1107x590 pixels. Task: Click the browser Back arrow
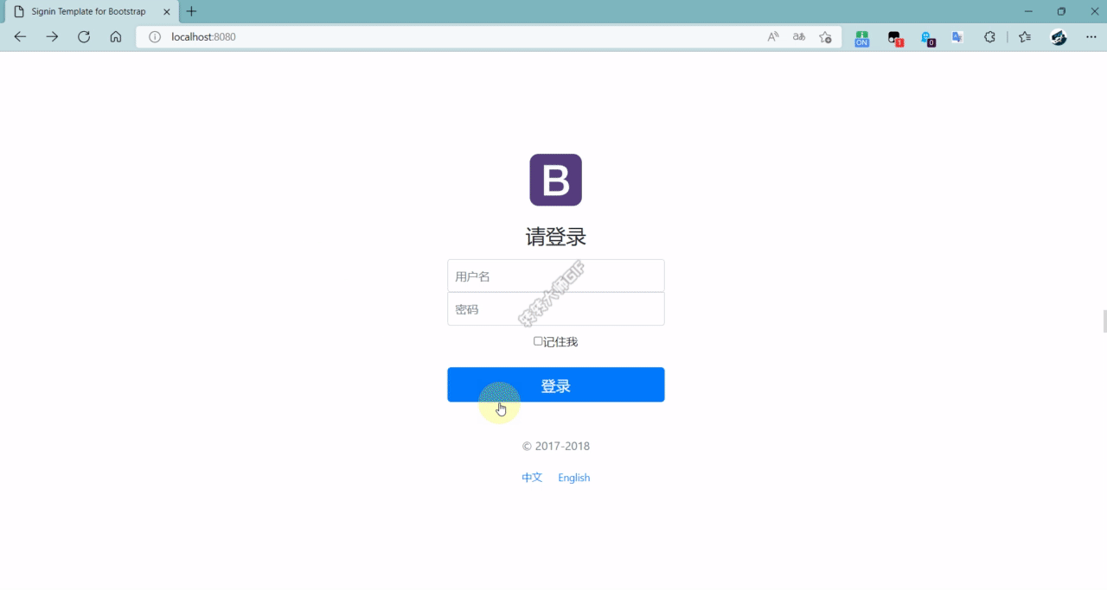click(x=20, y=37)
